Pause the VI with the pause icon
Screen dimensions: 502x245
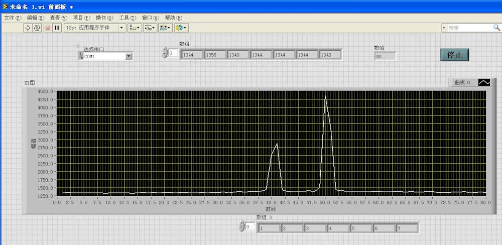coord(57,28)
